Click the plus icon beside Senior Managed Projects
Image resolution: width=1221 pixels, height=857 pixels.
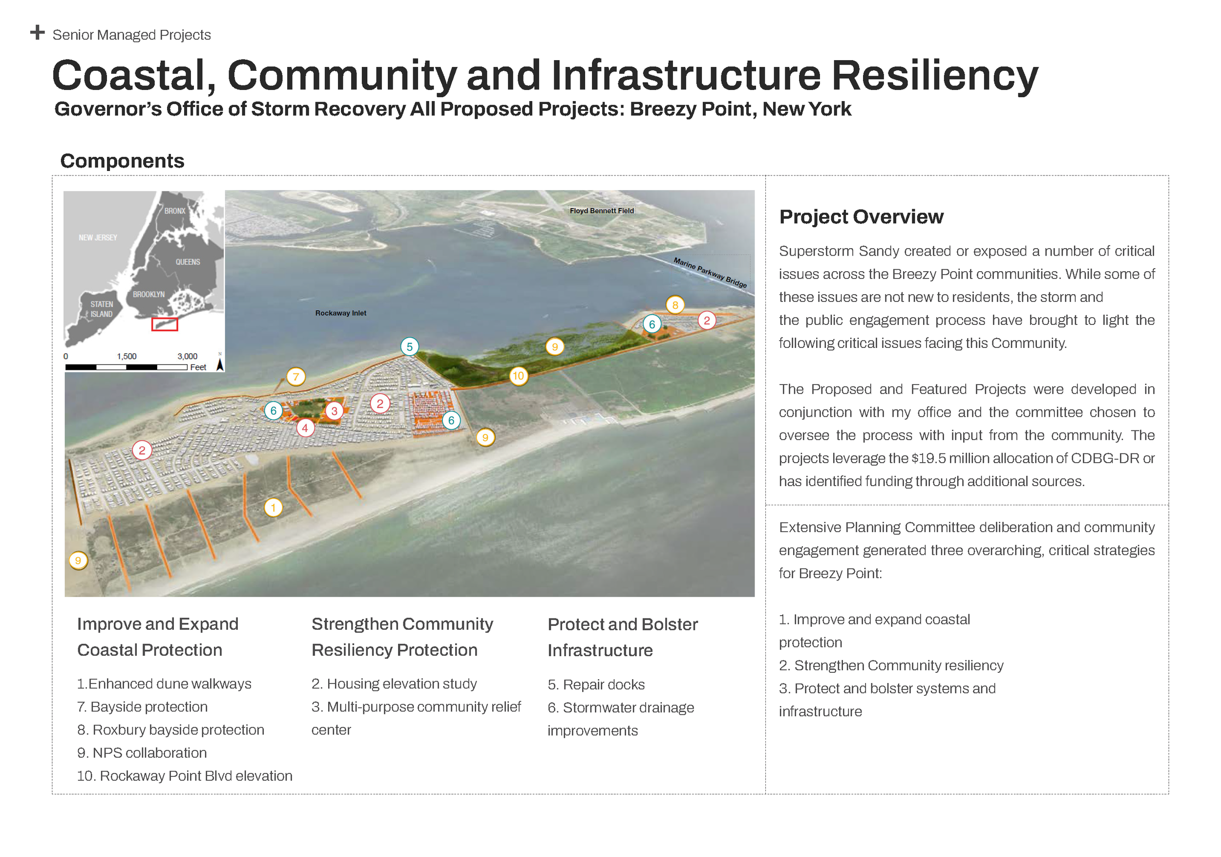[37, 32]
